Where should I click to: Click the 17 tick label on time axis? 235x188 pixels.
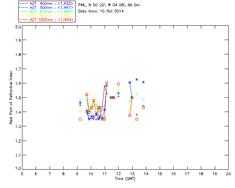[x=187, y=174]
